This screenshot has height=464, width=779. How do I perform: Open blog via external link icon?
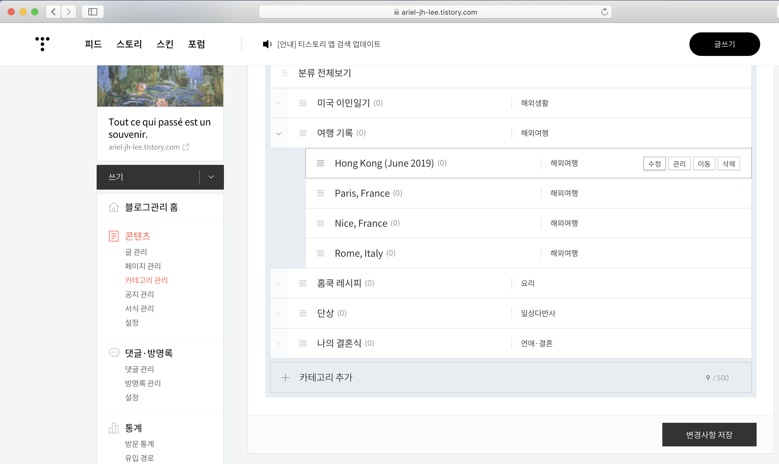(x=186, y=147)
